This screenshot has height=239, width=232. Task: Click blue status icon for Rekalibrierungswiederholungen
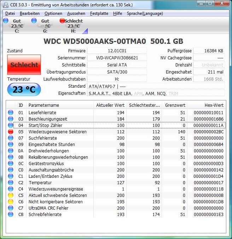(11, 157)
